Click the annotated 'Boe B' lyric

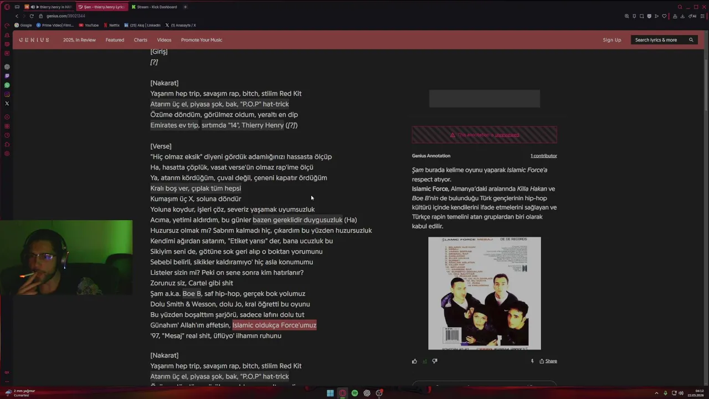pos(192,294)
